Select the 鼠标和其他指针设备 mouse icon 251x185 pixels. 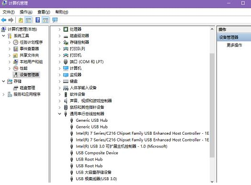[66, 107]
